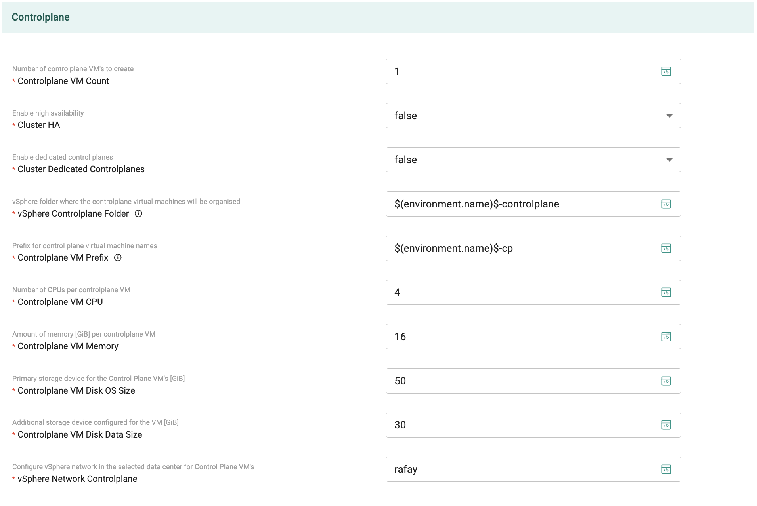Click the 'Controlplane VM Prefix' label
757x506 pixels.
pyautogui.click(x=63, y=258)
